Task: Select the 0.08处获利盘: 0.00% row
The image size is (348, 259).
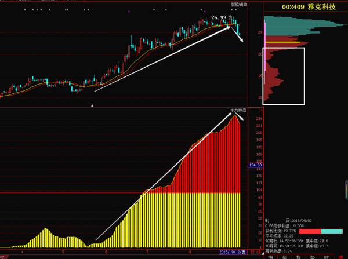Action: click(284, 226)
